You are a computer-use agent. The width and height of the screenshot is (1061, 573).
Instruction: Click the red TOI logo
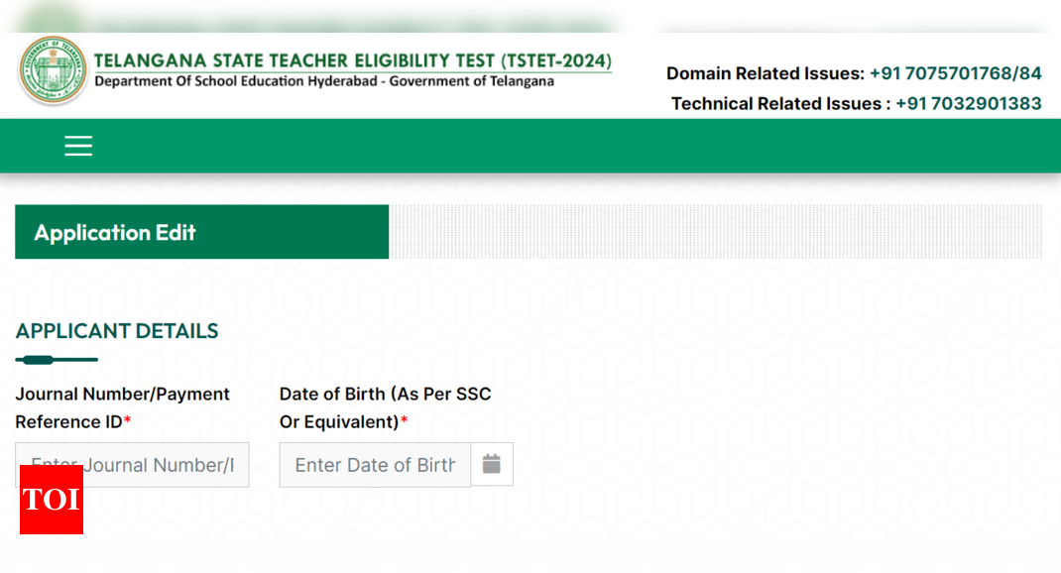pyautogui.click(x=51, y=501)
